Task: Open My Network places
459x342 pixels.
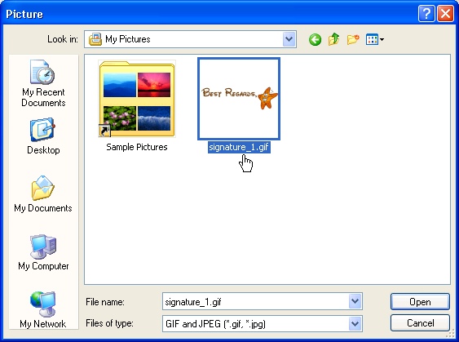Action: [42, 309]
